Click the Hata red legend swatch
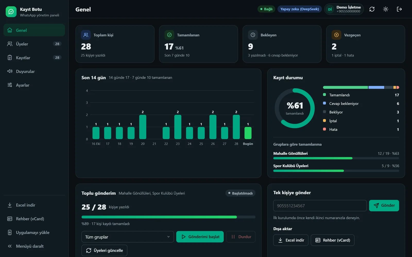The image size is (412, 257). click(x=324, y=129)
